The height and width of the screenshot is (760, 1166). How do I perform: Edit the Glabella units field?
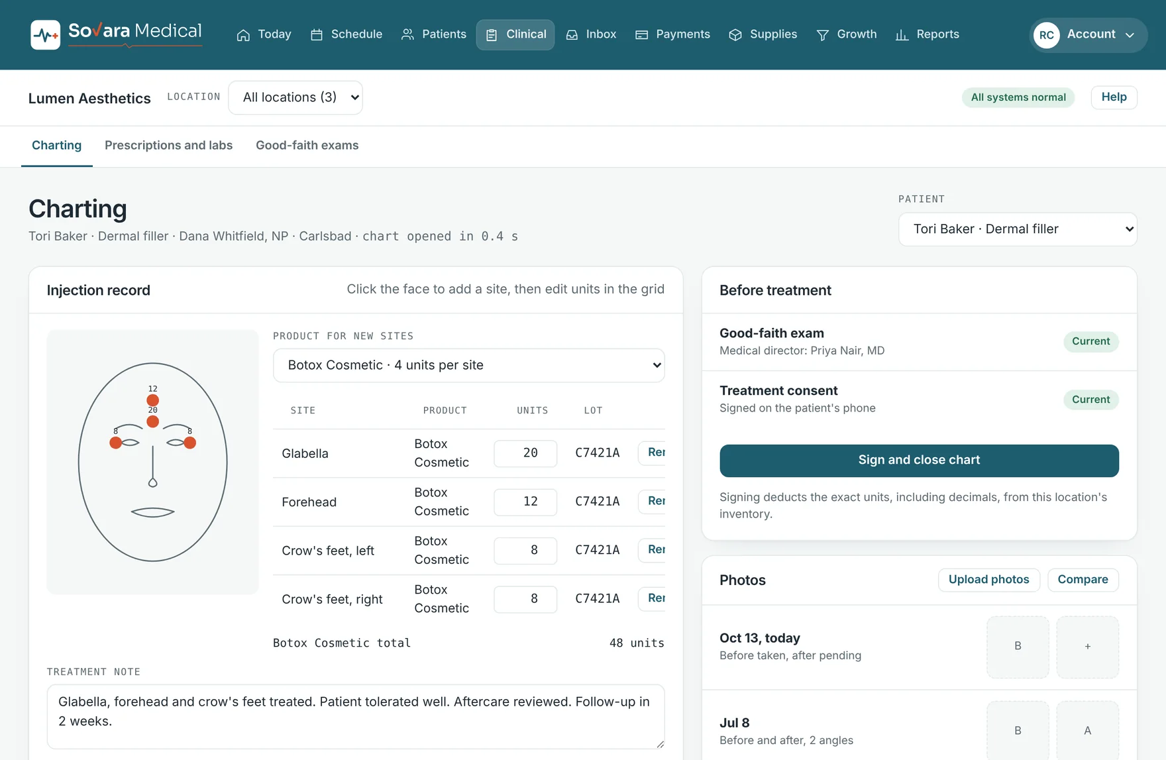click(525, 453)
